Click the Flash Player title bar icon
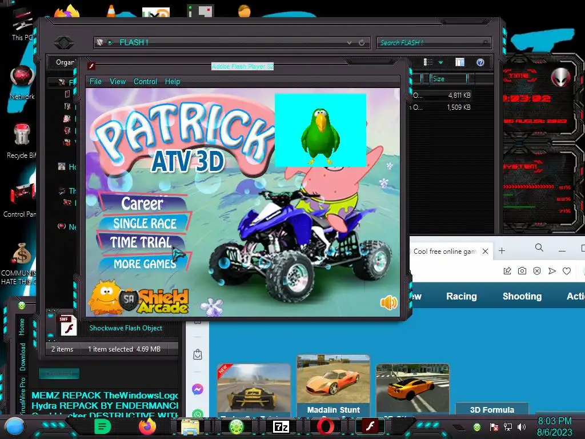This screenshot has width=585, height=439. pyautogui.click(x=91, y=66)
